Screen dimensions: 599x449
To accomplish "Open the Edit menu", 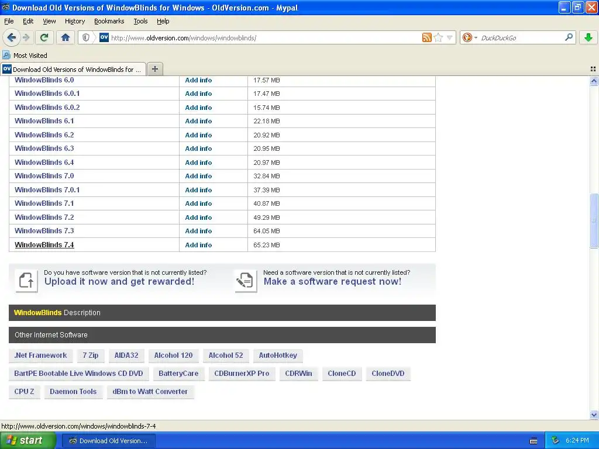I will pos(28,21).
